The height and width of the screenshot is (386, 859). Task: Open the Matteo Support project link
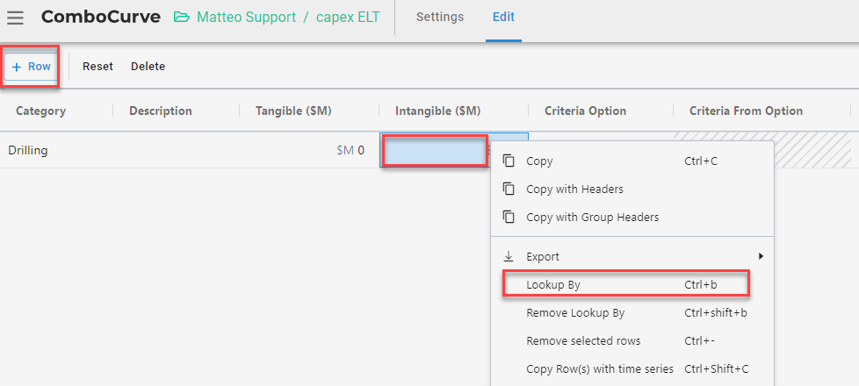coord(247,17)
